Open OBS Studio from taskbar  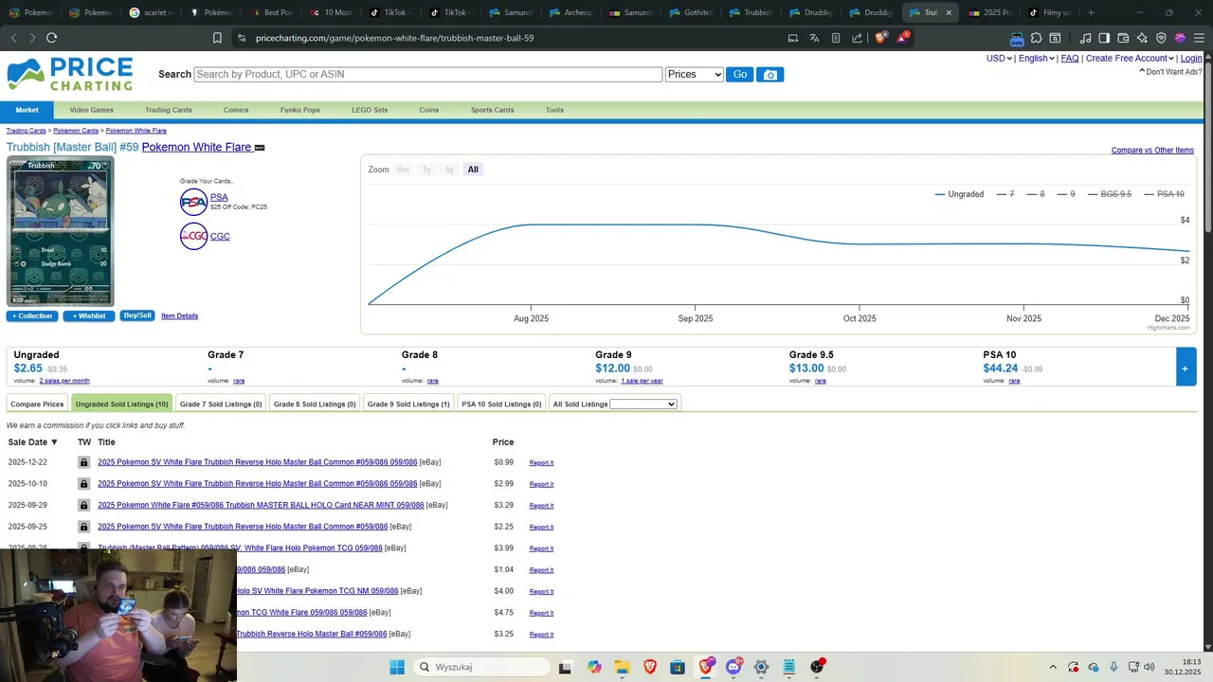817,667
